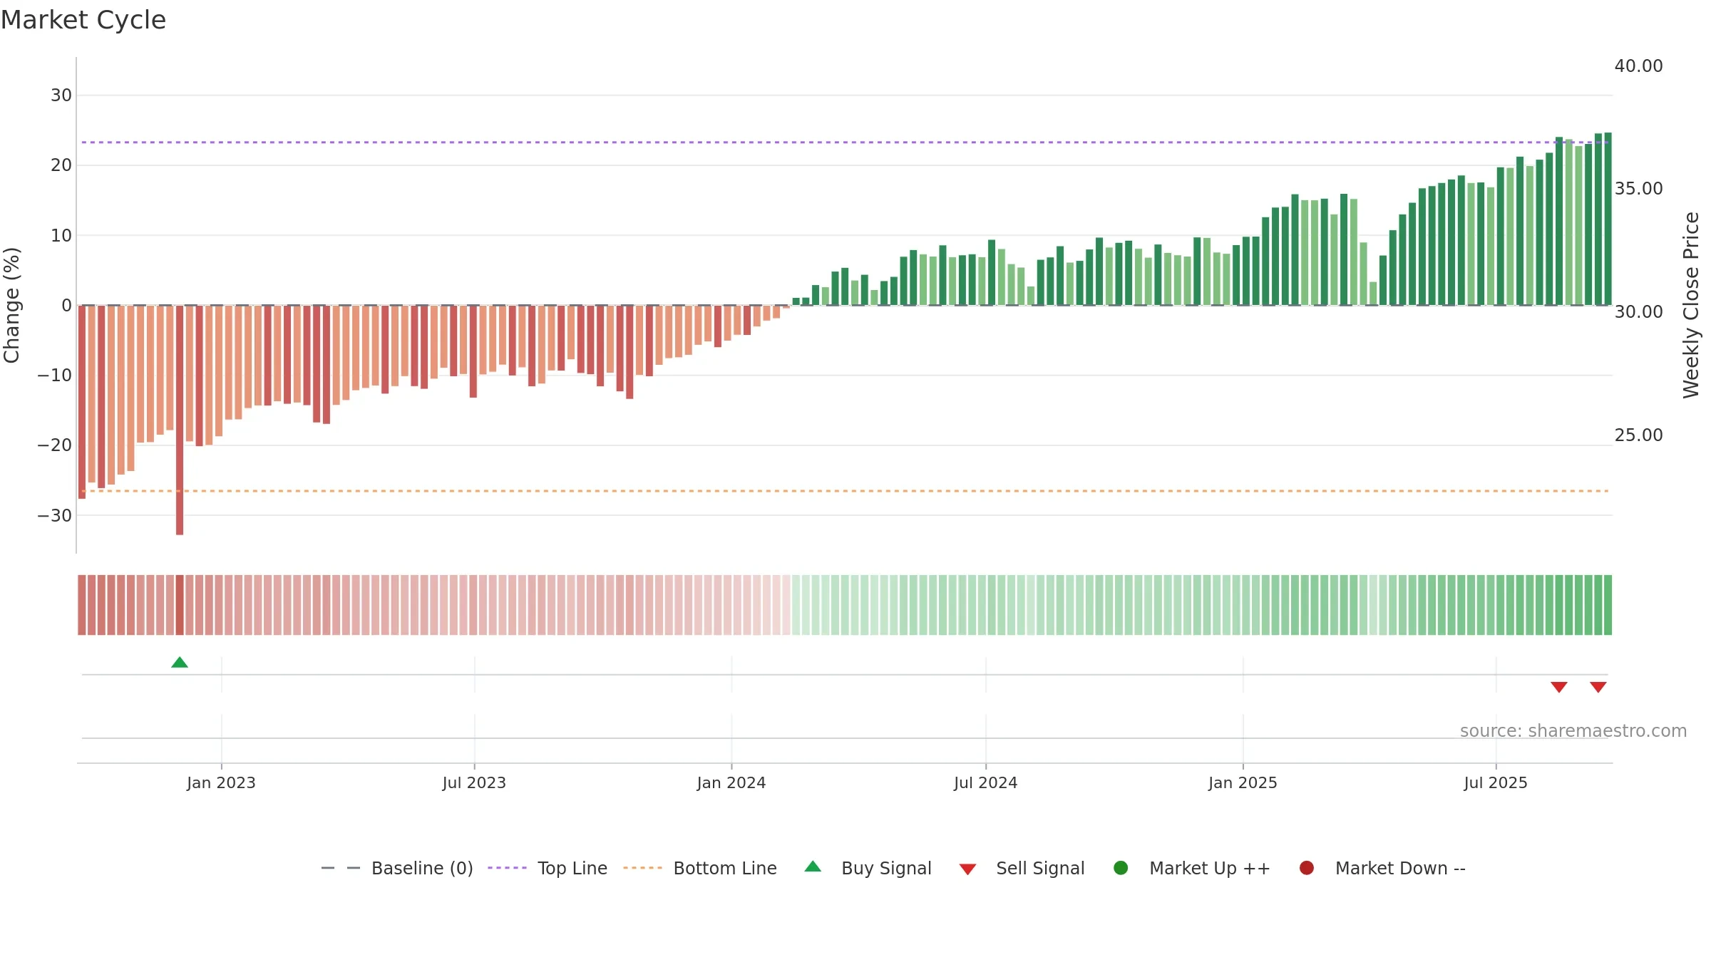Click the red triangle icon in legend
The width and height of the screenshot is (1711, 962).
point(967,869)
